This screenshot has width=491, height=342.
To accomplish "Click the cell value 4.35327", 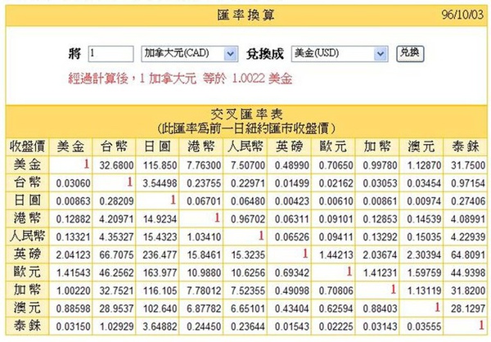I will click(116, 237).
